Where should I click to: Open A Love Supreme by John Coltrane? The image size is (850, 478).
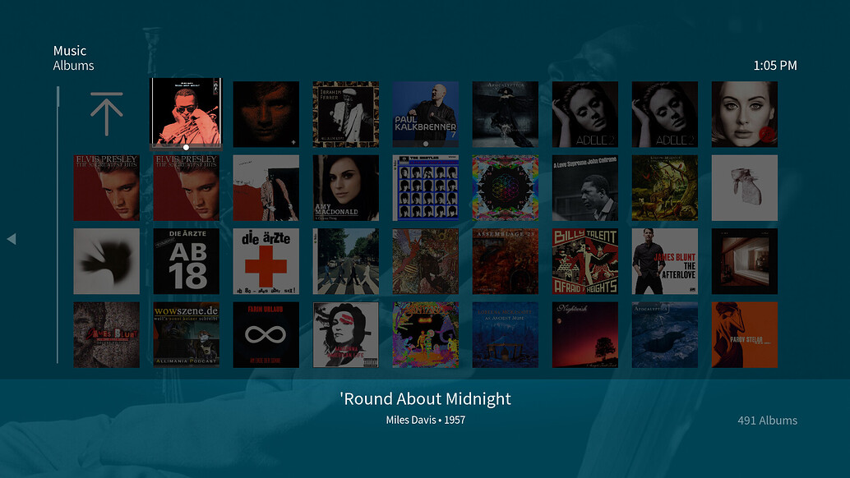click(x=584, y=188)
